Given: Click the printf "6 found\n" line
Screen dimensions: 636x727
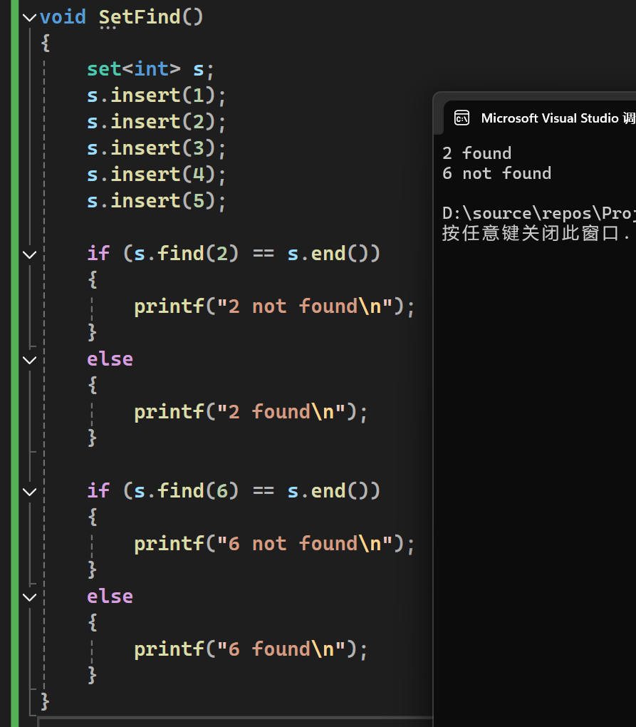Looking at the screenshot, I should click(x=251, y=649).
